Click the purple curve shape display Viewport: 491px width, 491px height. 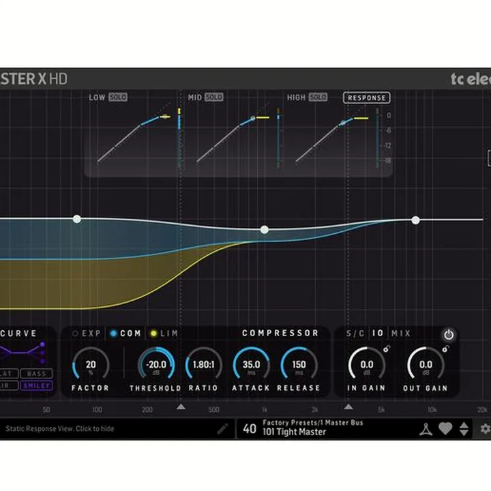tap(23, 353)
